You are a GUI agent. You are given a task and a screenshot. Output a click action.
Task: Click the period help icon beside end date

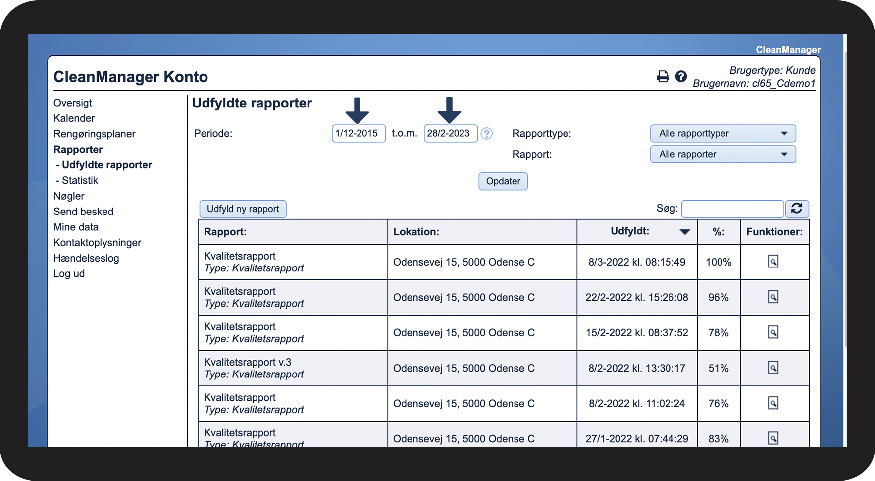(487, 134)
